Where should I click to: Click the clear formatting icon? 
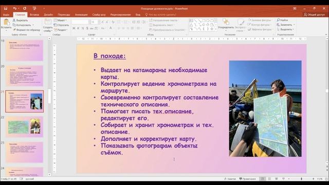click(113, 22)
